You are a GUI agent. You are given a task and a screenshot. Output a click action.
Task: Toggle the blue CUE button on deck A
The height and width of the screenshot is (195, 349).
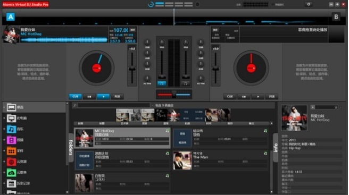click(x=75, y=97)
